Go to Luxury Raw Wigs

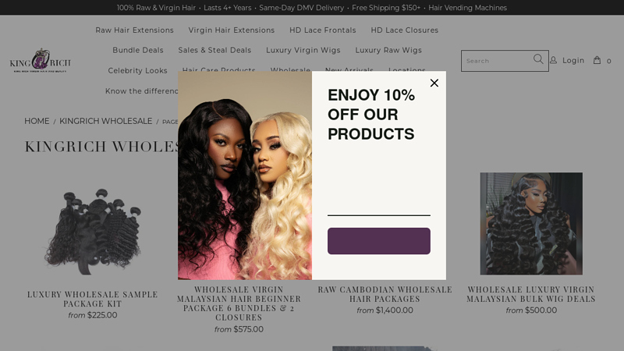point(388,50)
